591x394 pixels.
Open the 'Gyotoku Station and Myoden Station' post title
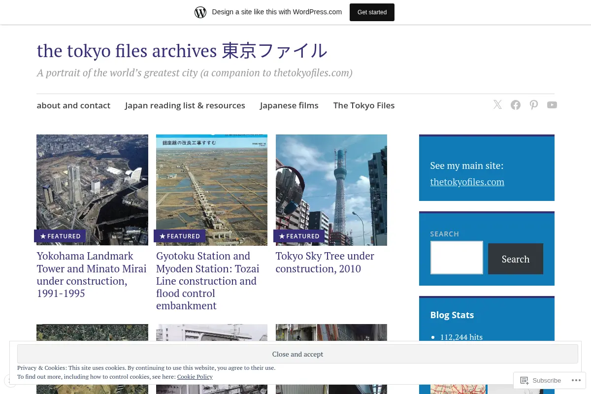pos(208,281)
